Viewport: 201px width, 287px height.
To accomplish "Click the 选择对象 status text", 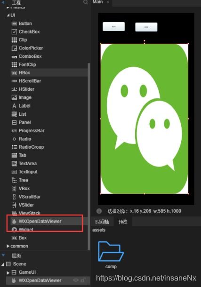I will [x=144, y=211].
